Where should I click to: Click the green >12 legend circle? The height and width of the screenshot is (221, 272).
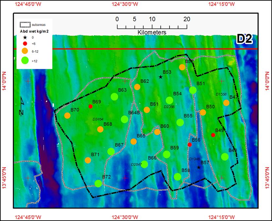(25, 60)
